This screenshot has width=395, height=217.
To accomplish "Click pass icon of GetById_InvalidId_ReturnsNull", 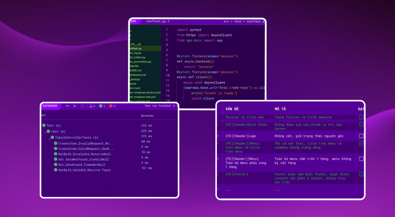I will click(x=56, y=154).
